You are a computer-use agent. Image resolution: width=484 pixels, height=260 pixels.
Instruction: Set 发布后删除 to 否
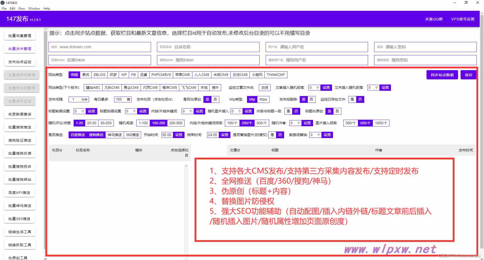(x=311, y=99)
